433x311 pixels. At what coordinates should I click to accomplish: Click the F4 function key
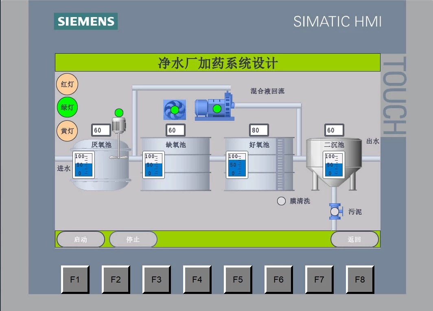coord(197,280)
